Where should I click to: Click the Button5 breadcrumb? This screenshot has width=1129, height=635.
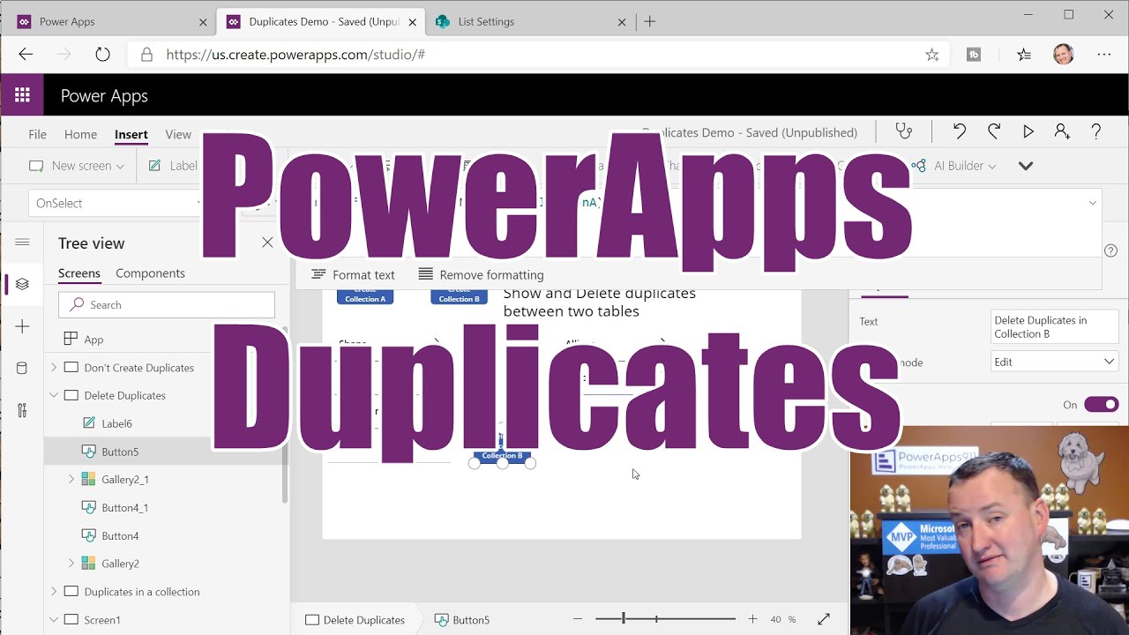coord(462,620)
